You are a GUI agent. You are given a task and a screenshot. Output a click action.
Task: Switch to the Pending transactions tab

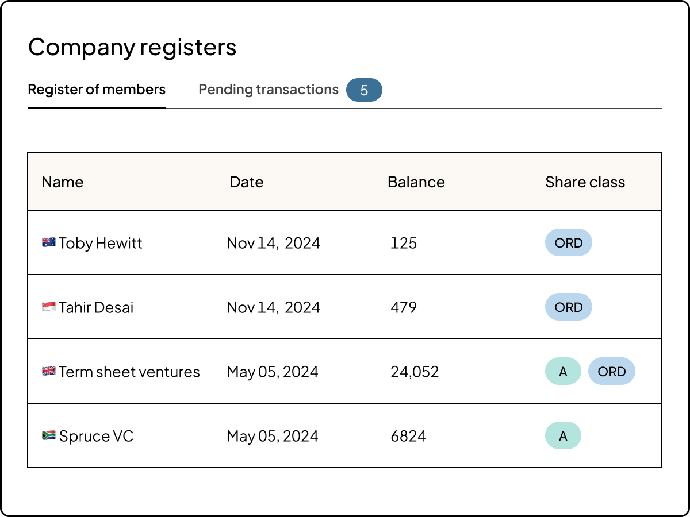tap(268, 90)
